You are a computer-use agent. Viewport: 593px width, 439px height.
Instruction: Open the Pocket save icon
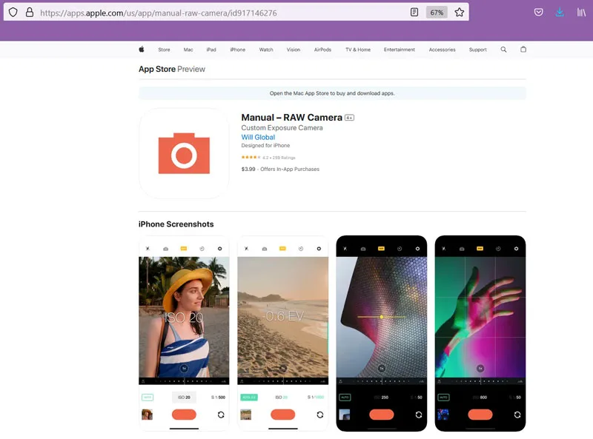click(x=539, y=13)
